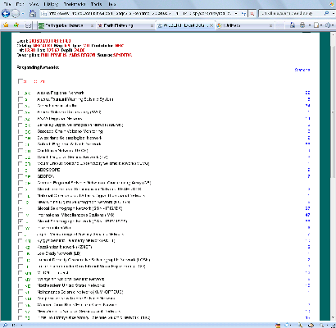
Task: Open Alaska Regional Network station count link
Action: [x=307, y=93]
